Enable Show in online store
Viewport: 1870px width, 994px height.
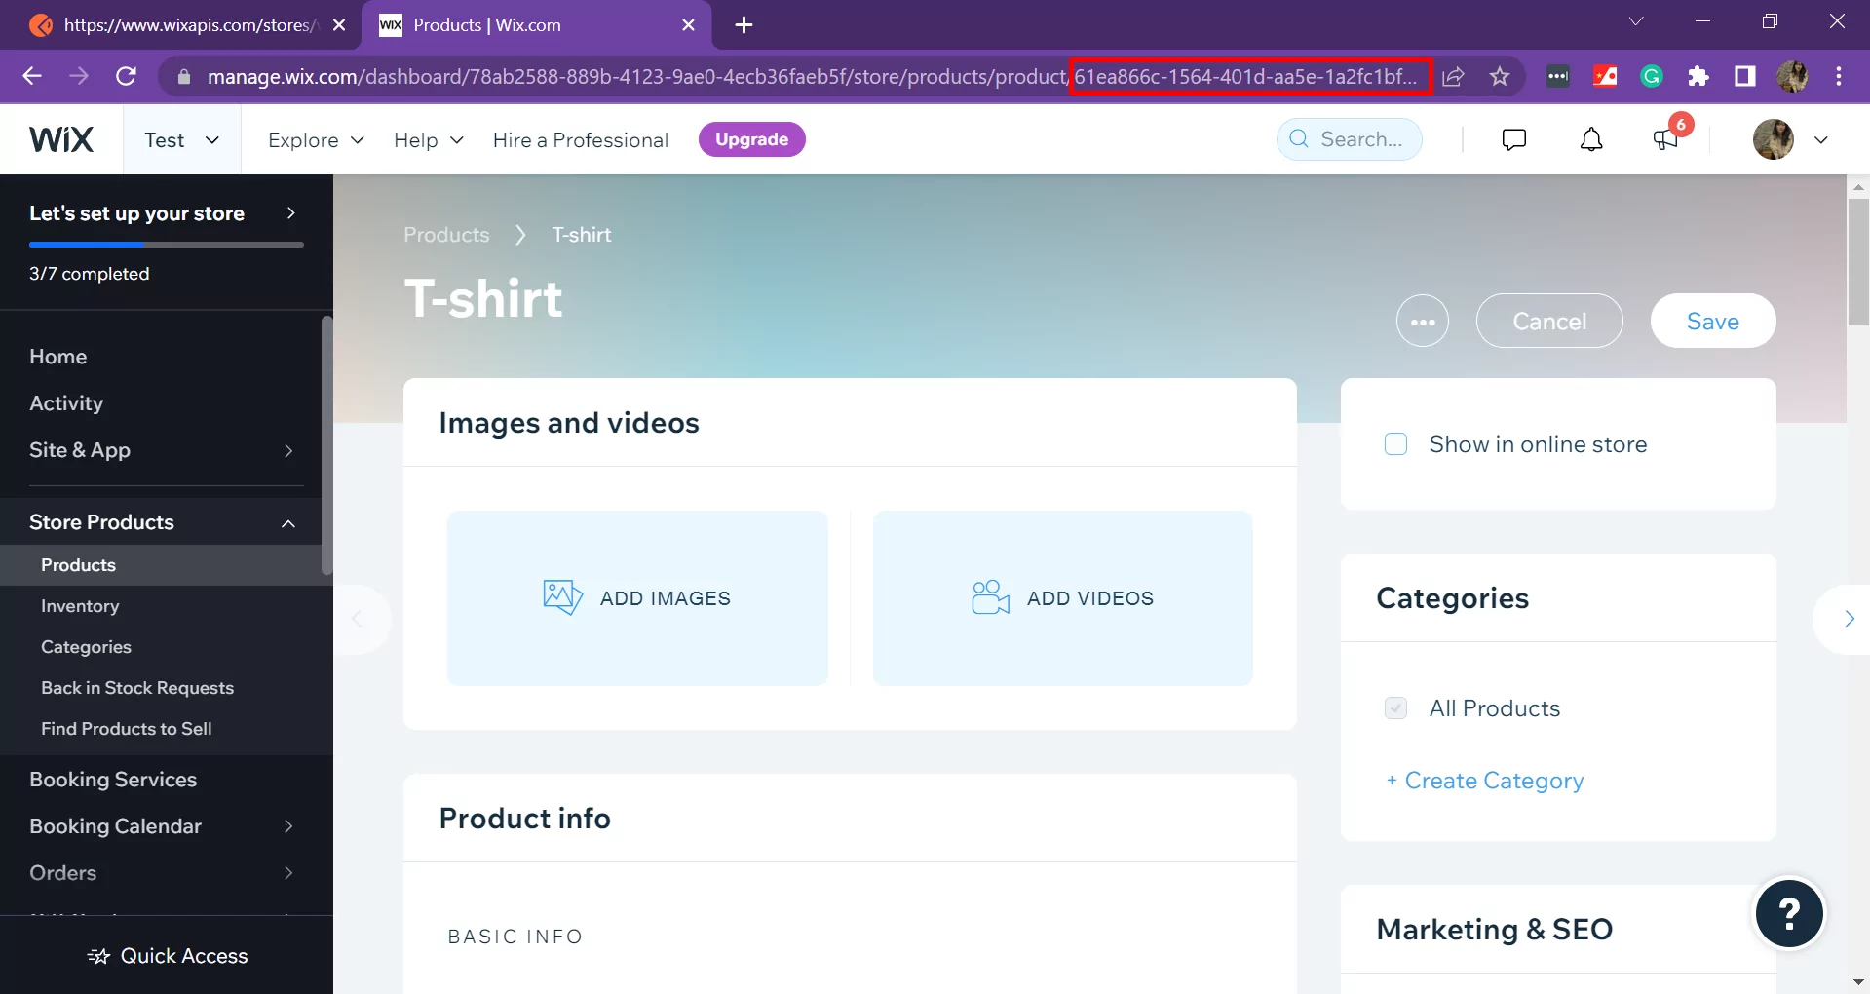click(x=1395, y=443)
